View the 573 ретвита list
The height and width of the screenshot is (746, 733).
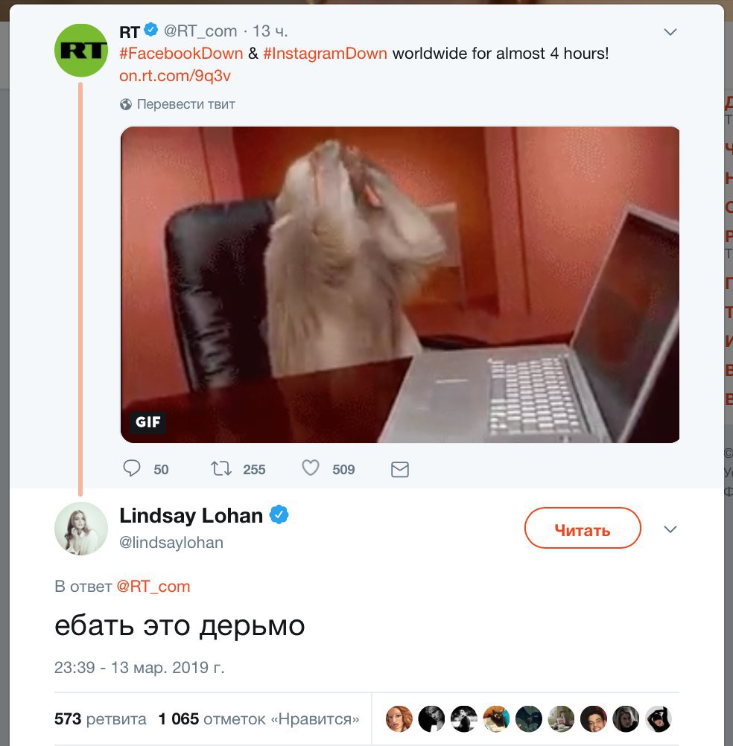(101, 718)
